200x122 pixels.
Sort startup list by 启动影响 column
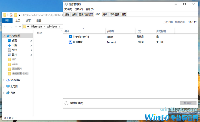(x=165, y=31)
